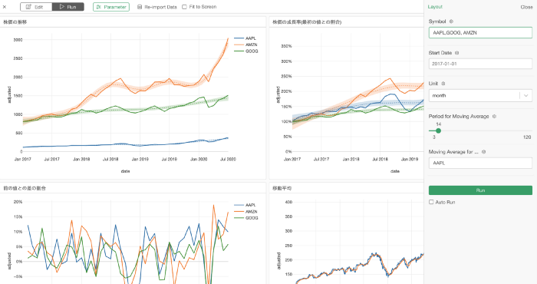Screen dimensions: 537x284
Task: Toggle AMZN legend in top-left price chart
Action: tap(245, 45)
